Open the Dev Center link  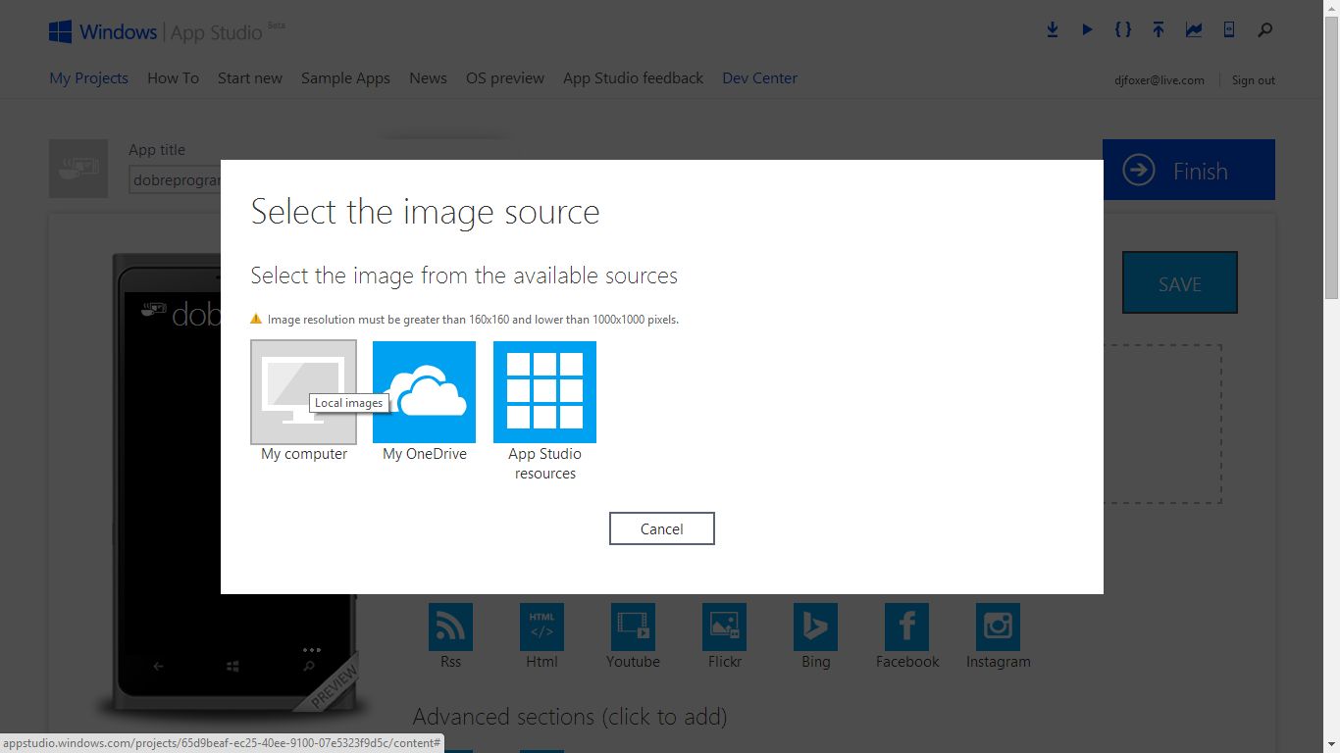pyautogui.click(x=759, y=78)
